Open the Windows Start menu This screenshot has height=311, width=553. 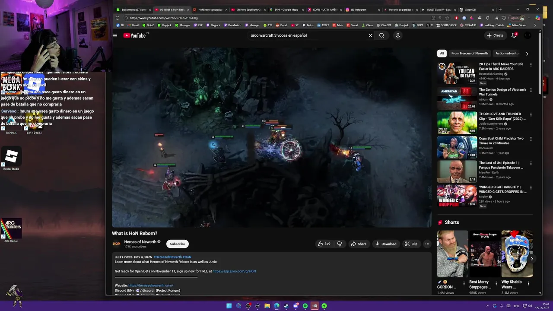(x=229, y=306)
